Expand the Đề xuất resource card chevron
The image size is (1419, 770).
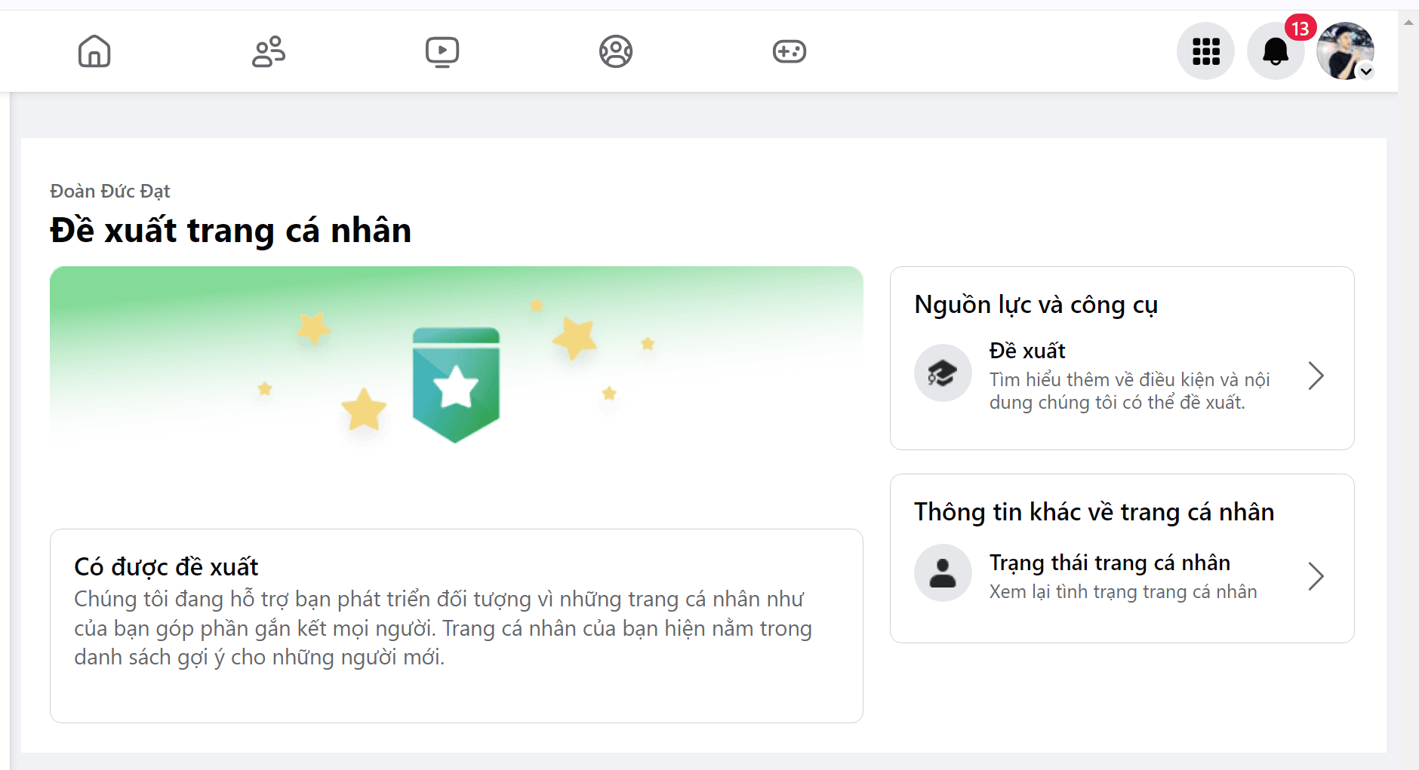1316,375
